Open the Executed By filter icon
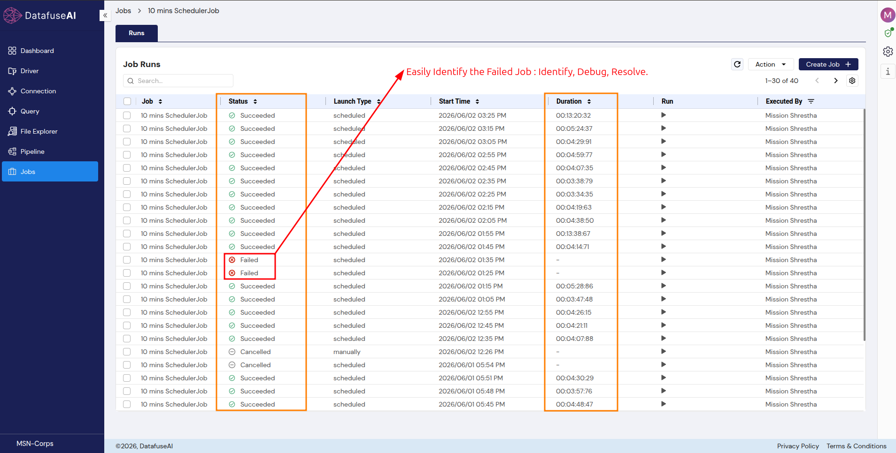The width and height of the screenshot is (896, 453). [x=811, y=101]
